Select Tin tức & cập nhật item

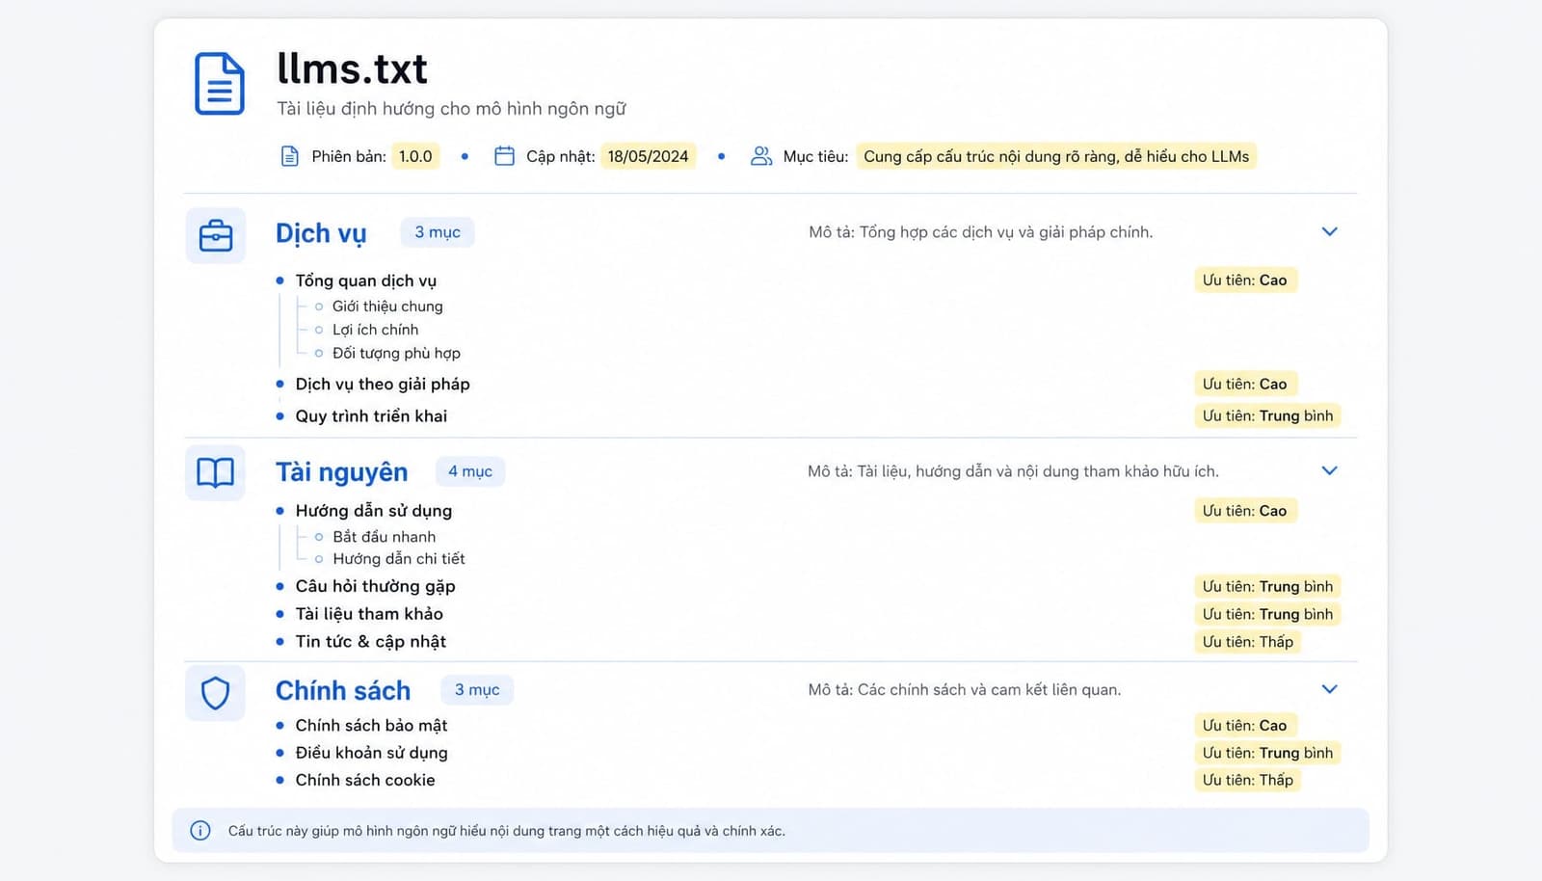pyautogui.click(x=371, y=642)
